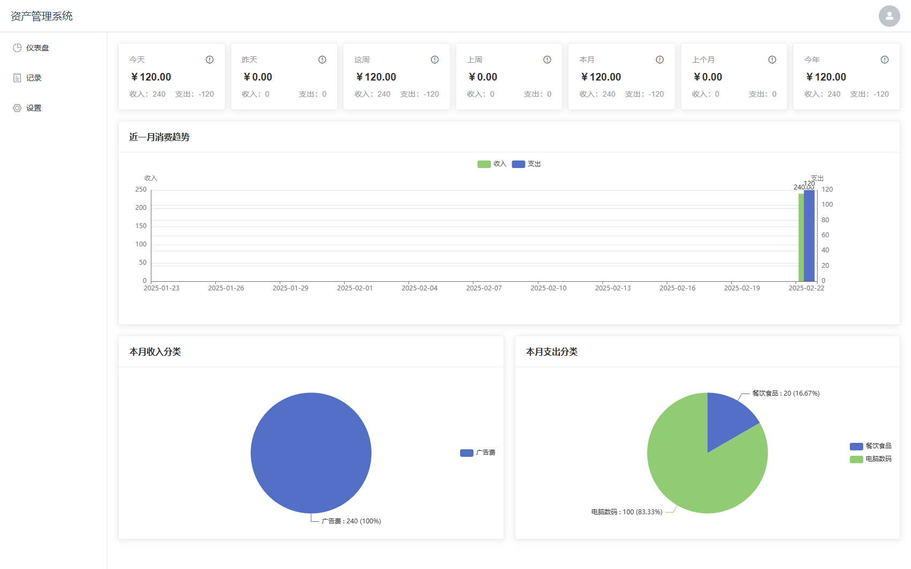Click the info icon on 上个月 card
Screen dimensions: 911x569
(x=772, y=60)
